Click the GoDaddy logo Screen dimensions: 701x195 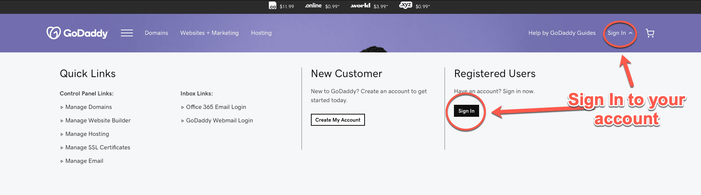pos(77,33)
